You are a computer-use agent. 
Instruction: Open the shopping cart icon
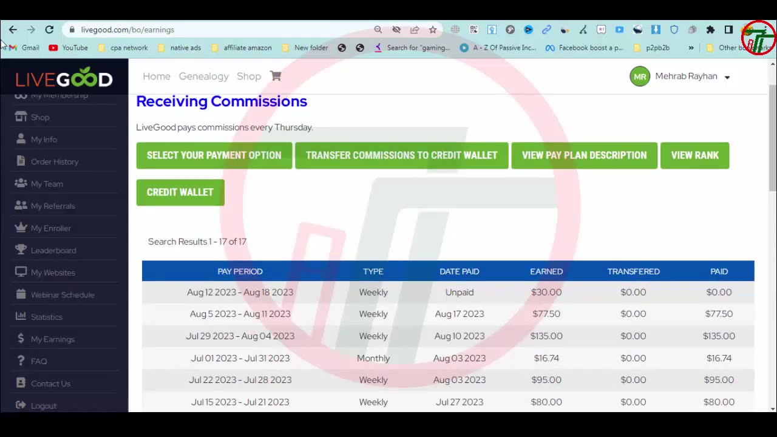click(x=276, y=76)
